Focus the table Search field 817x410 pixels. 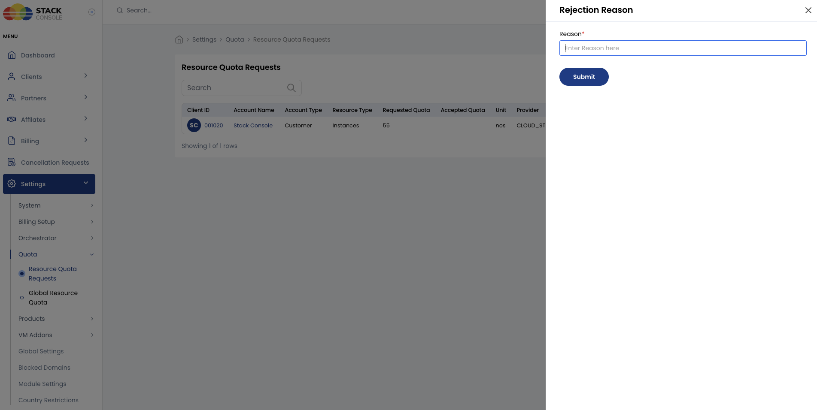pos(242,87)
